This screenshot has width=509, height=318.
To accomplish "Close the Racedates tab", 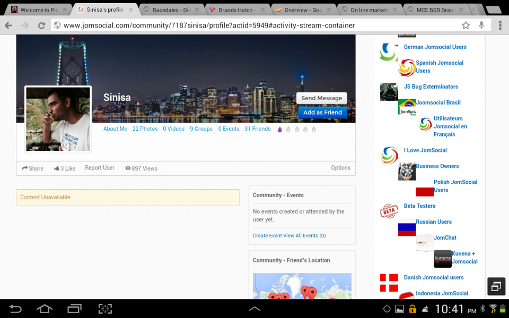I will (x=197, y=10).
